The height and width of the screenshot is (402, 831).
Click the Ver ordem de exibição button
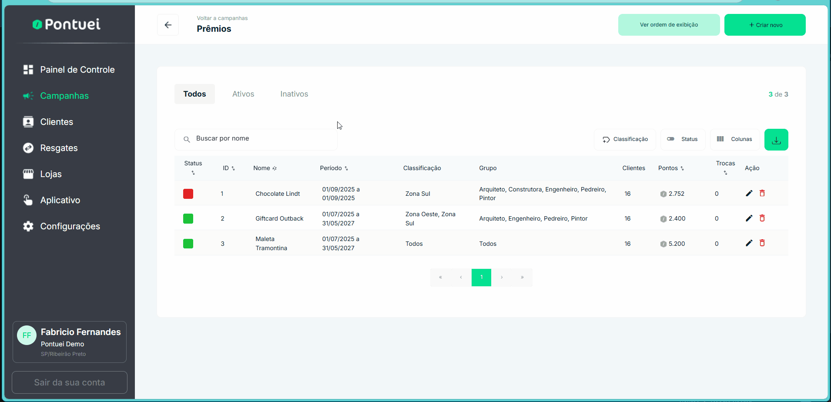tap(669, 25)
